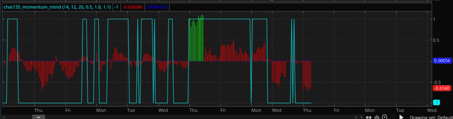Viewport: 453px width, 119px height.
Task: Click the blue 0.0005629 value in header
Action: point(156,7)
